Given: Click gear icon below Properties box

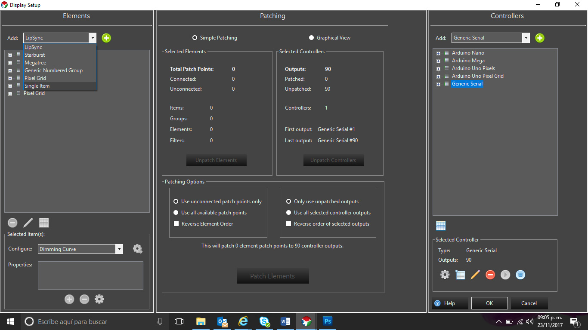Looking at the screenshot, I should tap(99, 299).
